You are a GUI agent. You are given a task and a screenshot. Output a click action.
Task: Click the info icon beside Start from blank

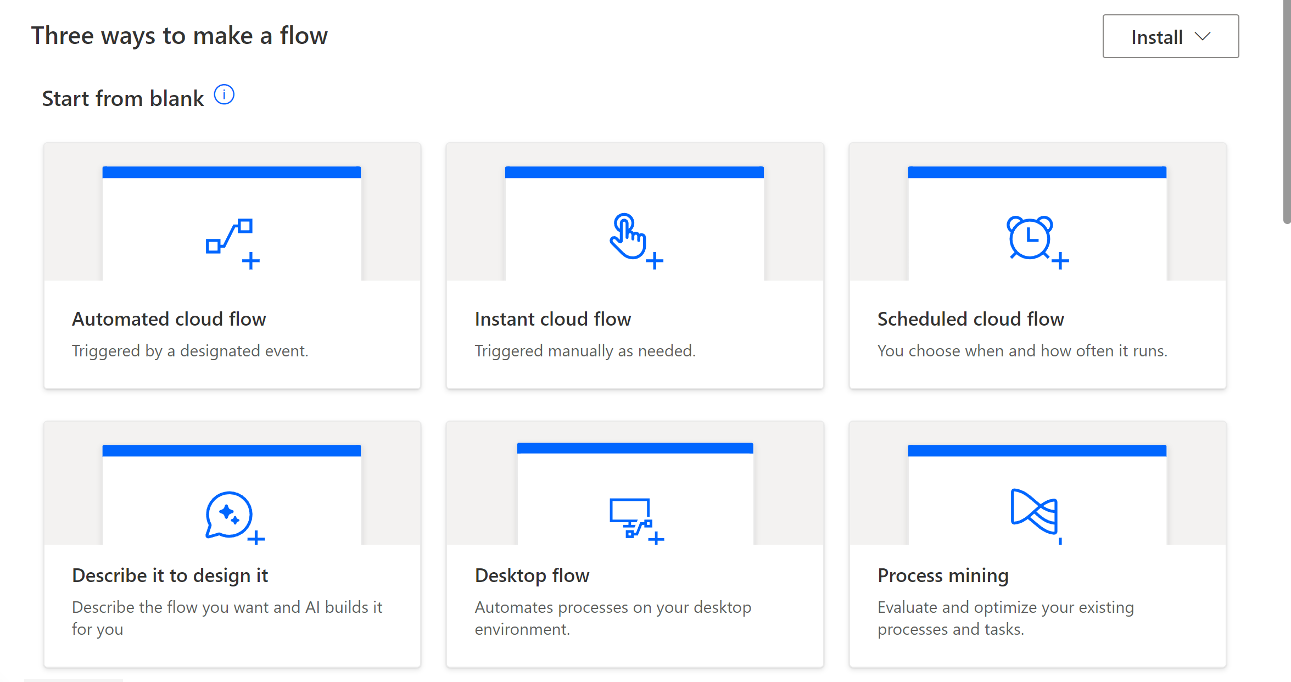(x=224, y=95)
